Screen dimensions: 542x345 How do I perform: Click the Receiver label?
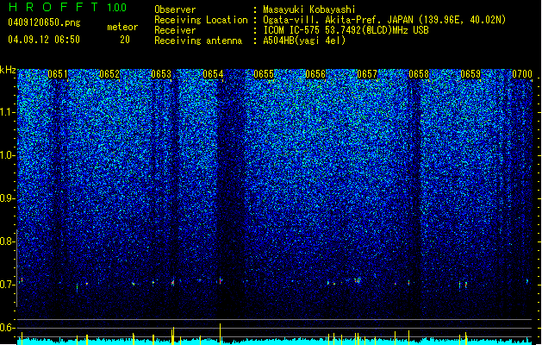pyautogui.click(x=175, y=30)
